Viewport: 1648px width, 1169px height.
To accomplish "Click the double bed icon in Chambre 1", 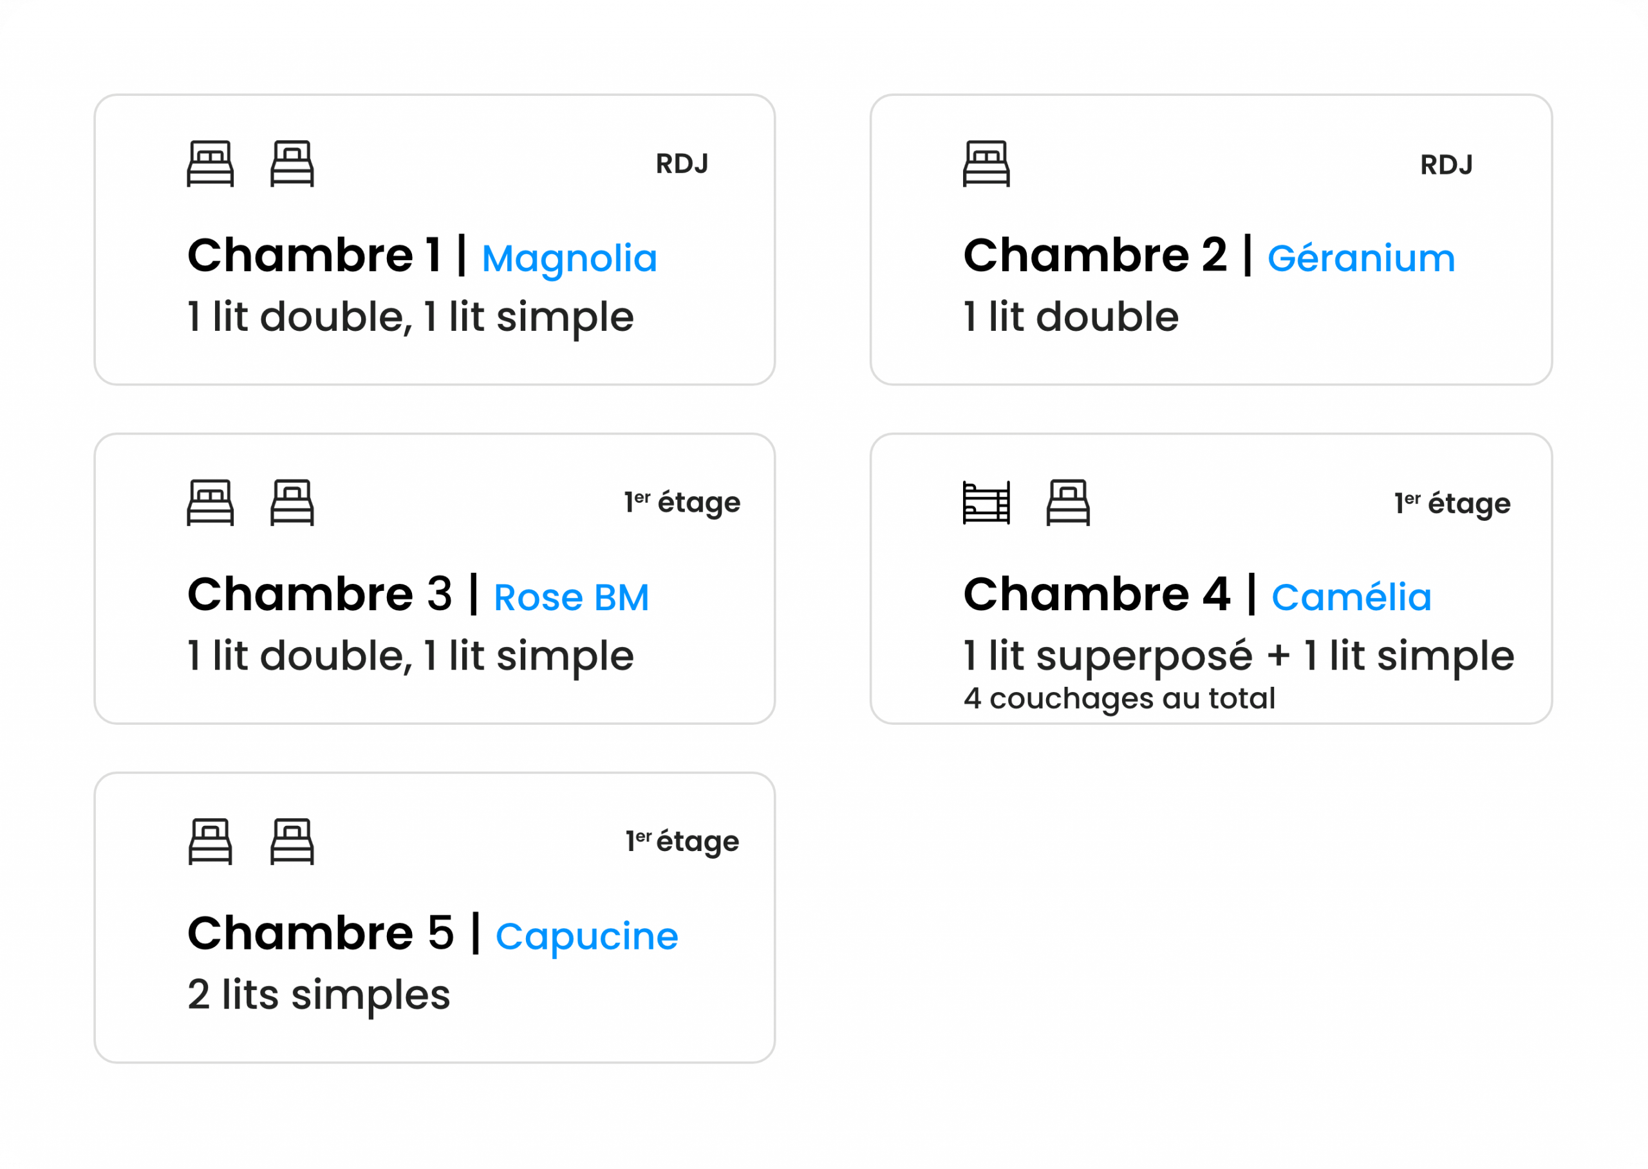I will [210, 164].
